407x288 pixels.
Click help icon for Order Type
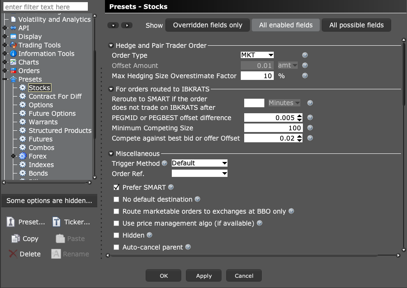tap(305, 55)
